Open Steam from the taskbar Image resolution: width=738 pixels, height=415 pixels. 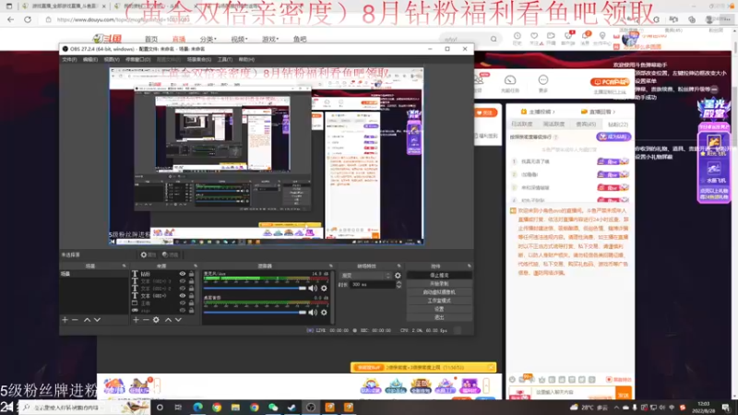(x=292, y=407)
